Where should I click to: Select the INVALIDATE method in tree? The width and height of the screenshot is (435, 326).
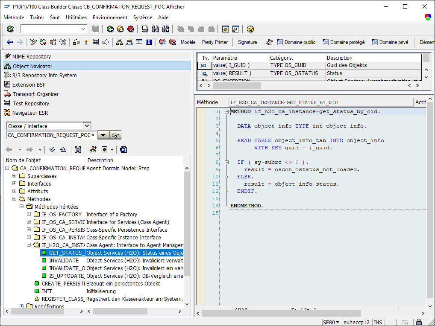[64, 260]
